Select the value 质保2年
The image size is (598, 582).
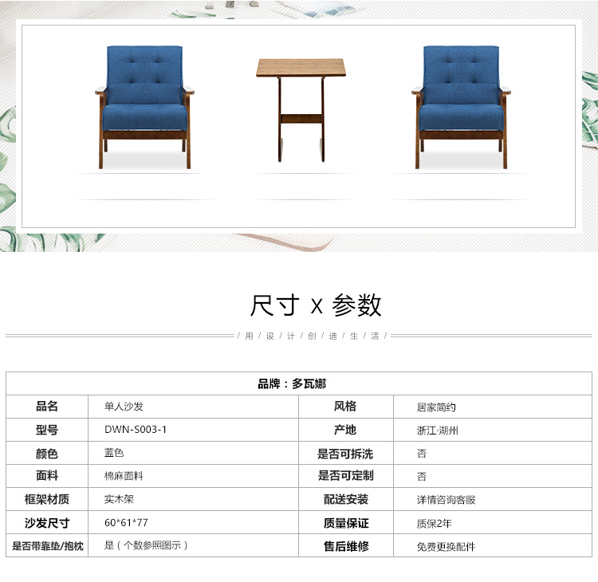coord(434,524)
